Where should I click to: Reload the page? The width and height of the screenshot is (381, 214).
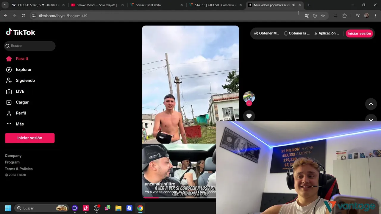(x=23, y=15)
